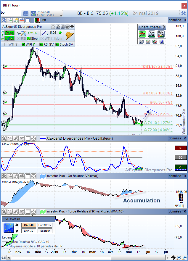Click 'données TR' label on price toolbar

[177, 20]
